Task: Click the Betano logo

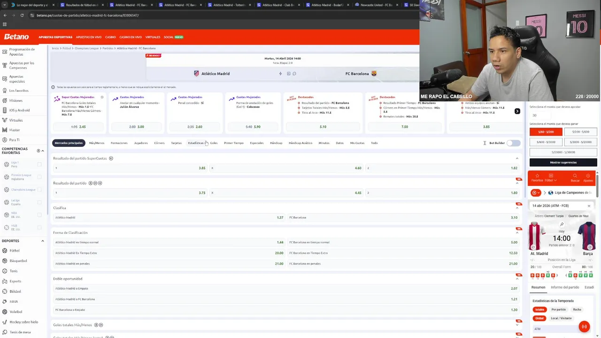Action: (16, 37)
